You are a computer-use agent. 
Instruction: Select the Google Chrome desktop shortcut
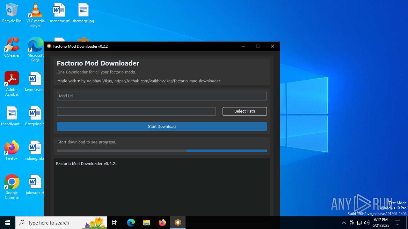click(12, 187)
